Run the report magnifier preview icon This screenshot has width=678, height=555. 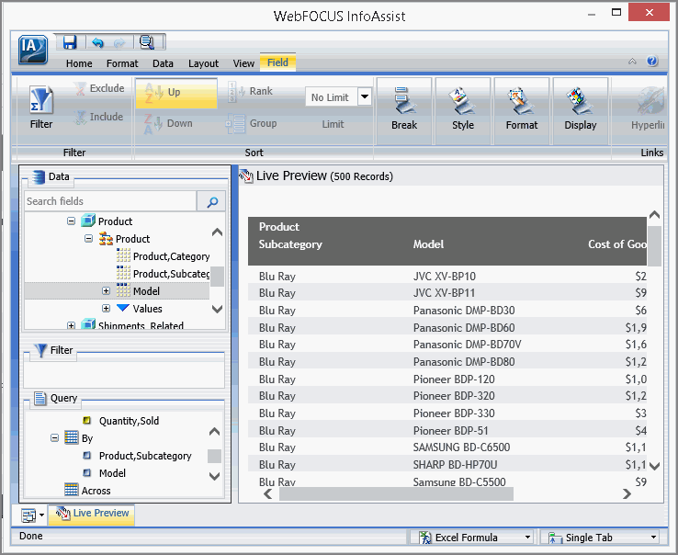pos(147,42)
